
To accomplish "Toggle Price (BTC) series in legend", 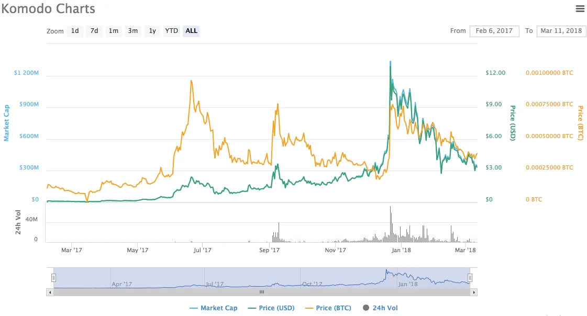I will click(328, 308).
